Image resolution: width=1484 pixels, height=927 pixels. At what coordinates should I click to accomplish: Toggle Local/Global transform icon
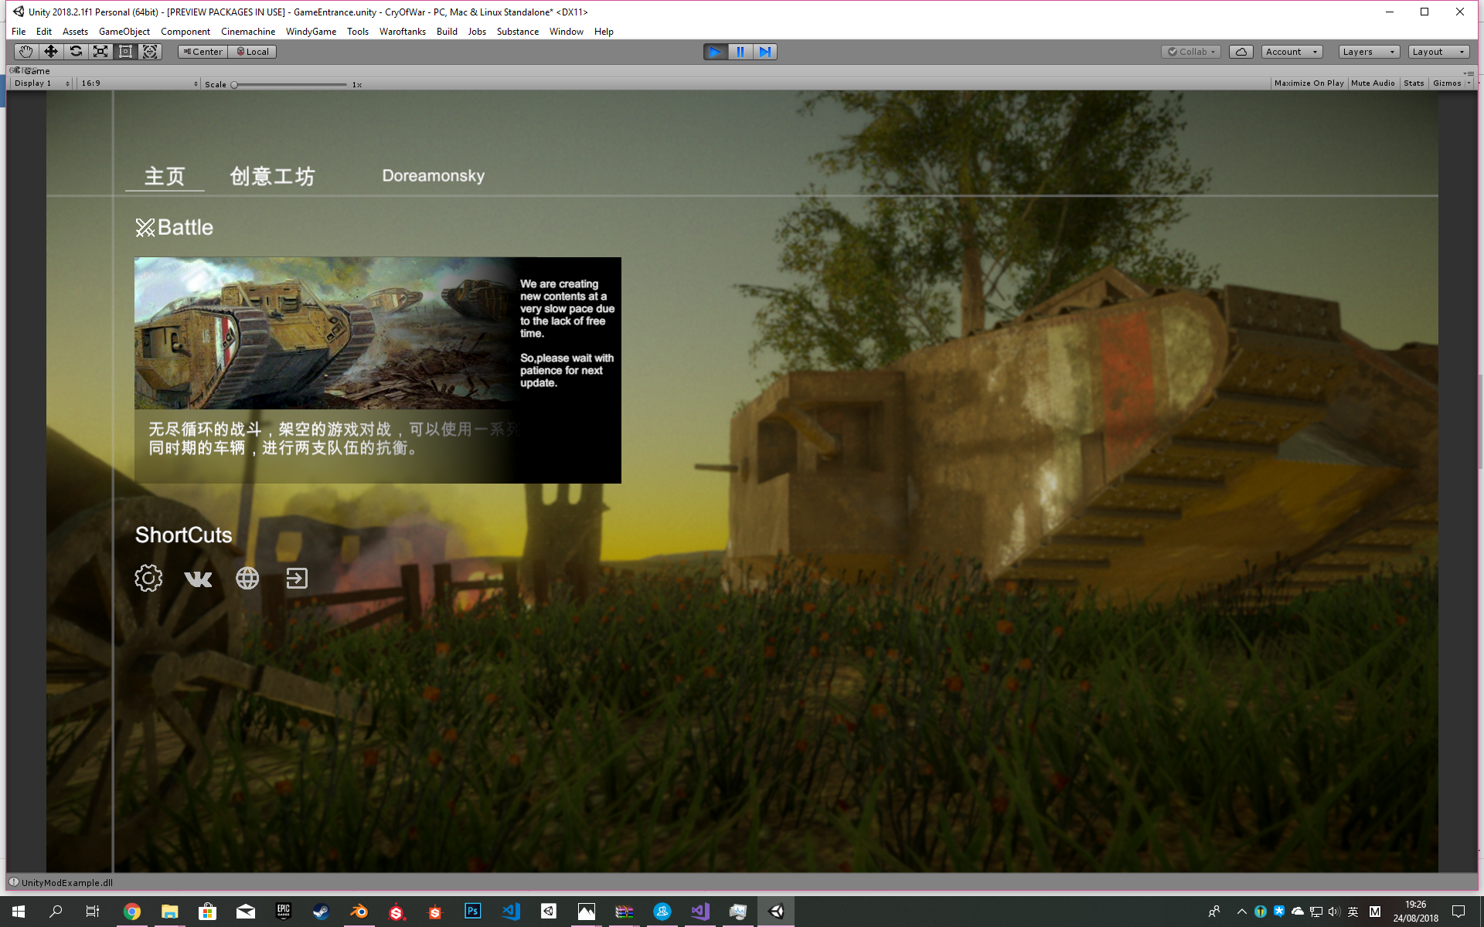[254, 51]
